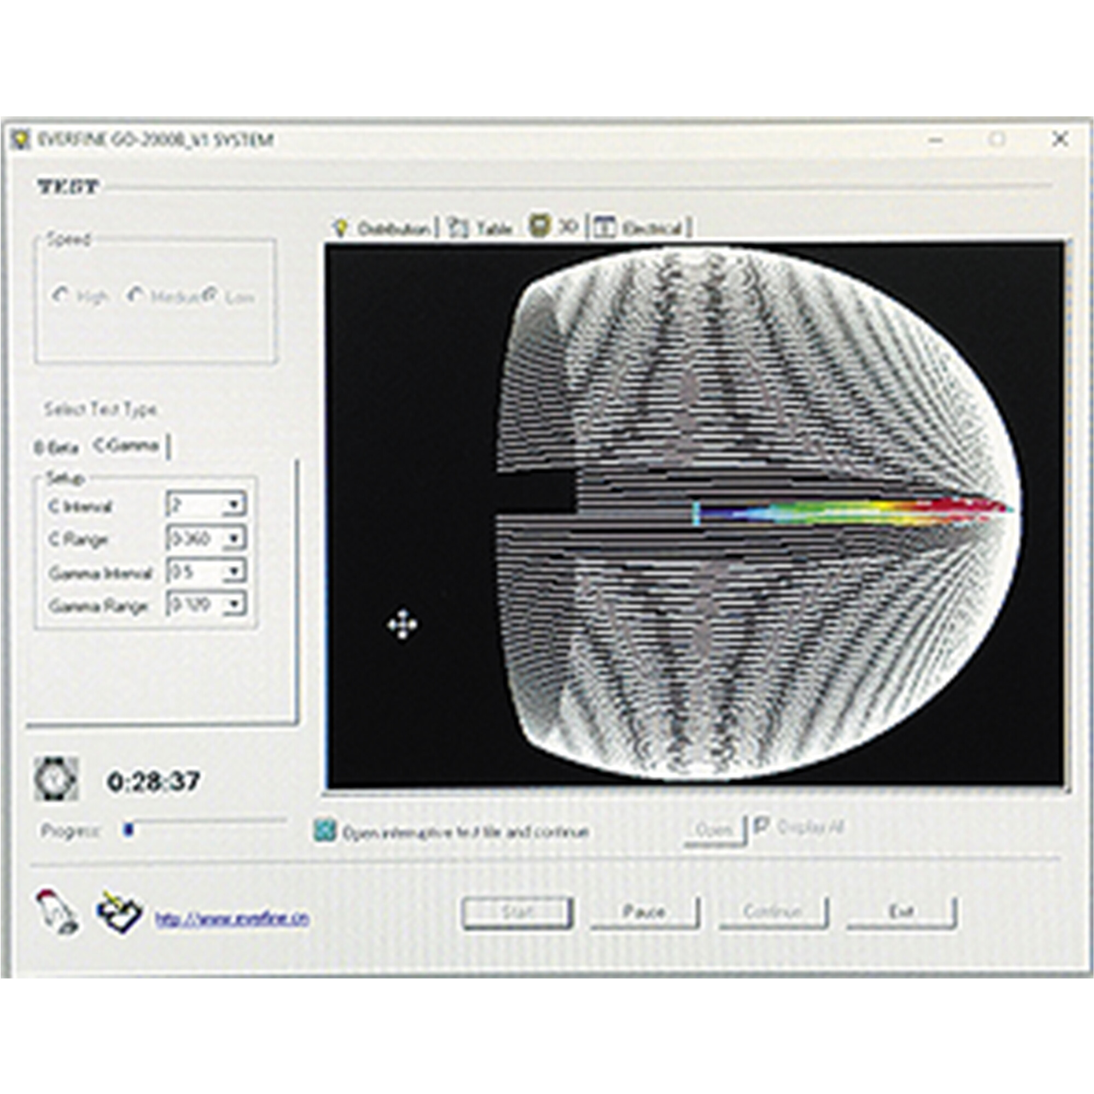Click the lamp icon at bottom left

coord(57,912)
